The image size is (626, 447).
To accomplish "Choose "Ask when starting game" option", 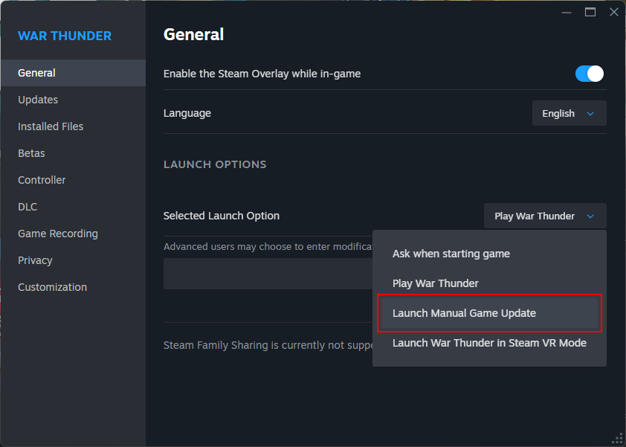I will 451,254.
